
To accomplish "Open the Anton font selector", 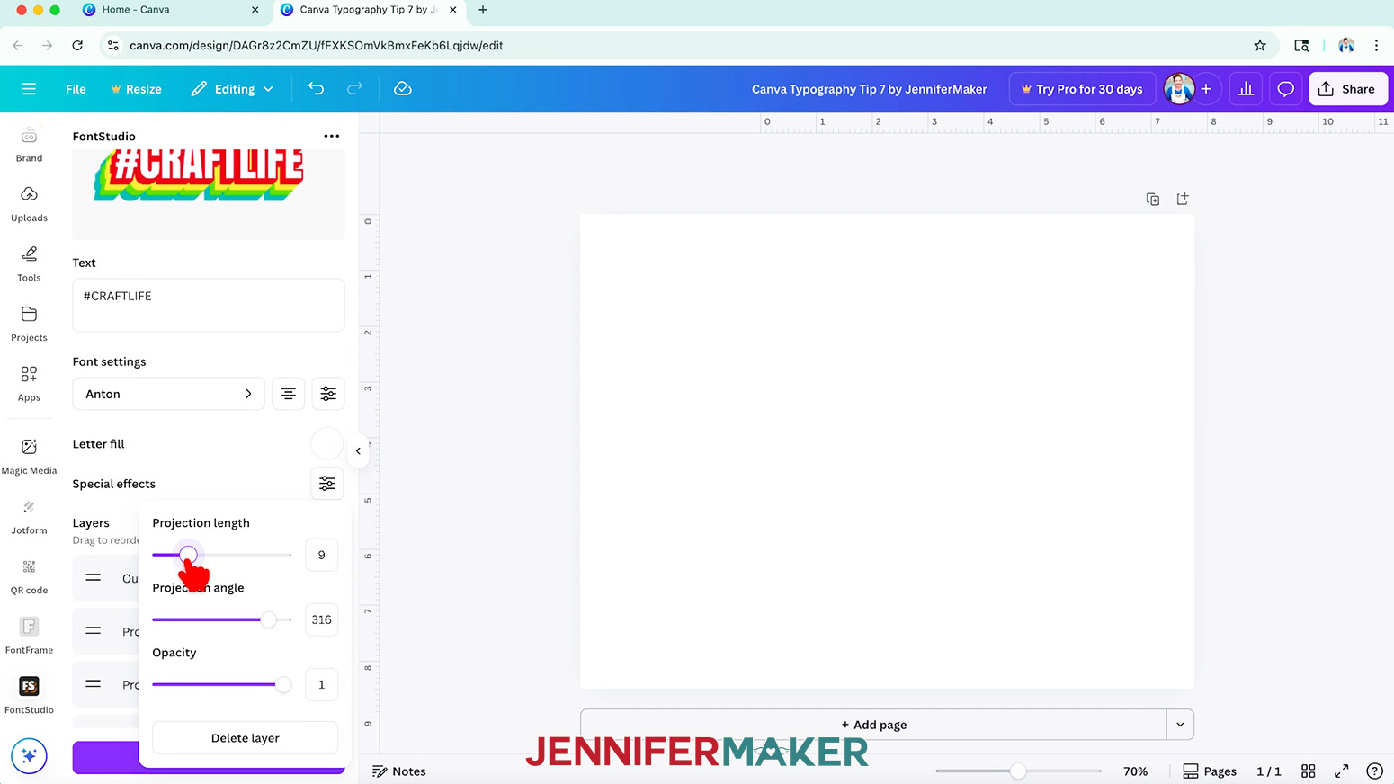I will tap(168, 394).
